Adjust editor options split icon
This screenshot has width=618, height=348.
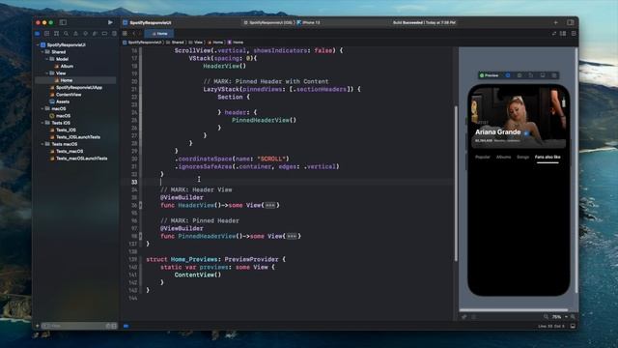point(563,34)
